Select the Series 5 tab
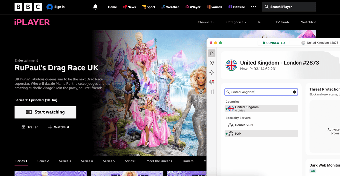The width and height of the screenshot is (340, 176). (109, 161)
